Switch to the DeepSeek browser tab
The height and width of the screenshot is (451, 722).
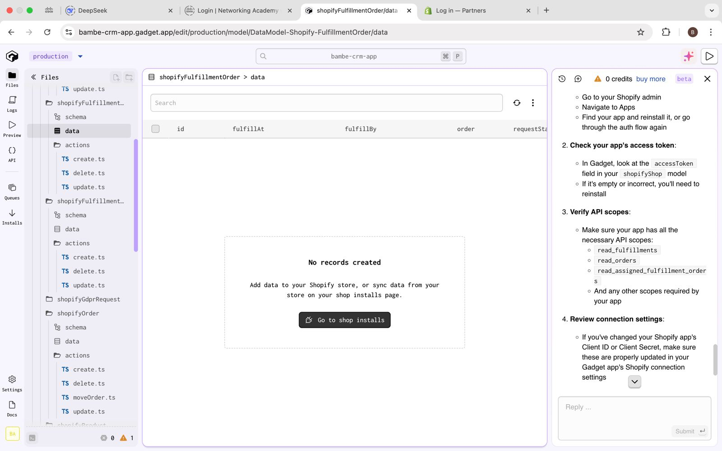[120, 10]
